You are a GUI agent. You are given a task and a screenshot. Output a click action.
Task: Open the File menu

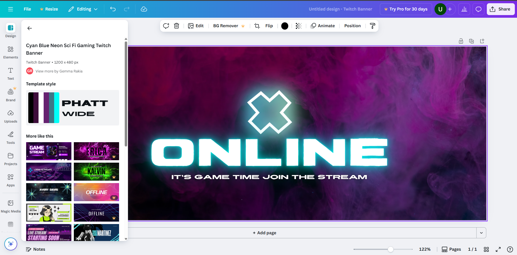pos(27,9)
